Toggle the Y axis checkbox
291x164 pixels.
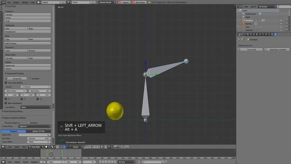(x=22, y=99)
